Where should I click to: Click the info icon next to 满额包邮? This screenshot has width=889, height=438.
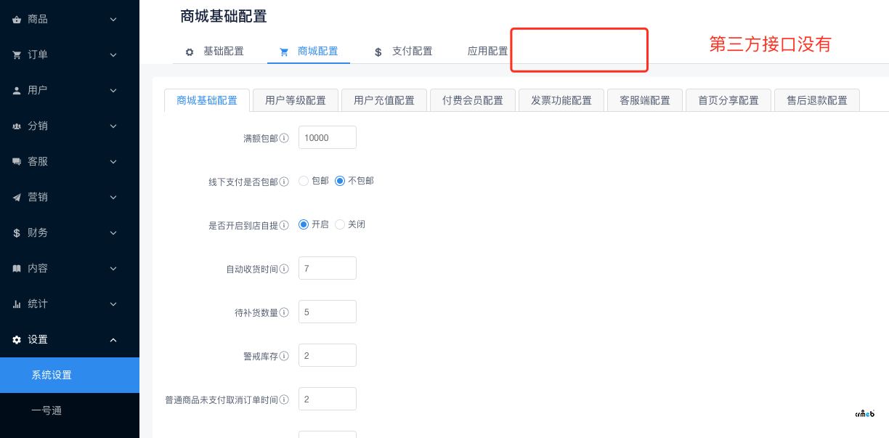(284, 138)
